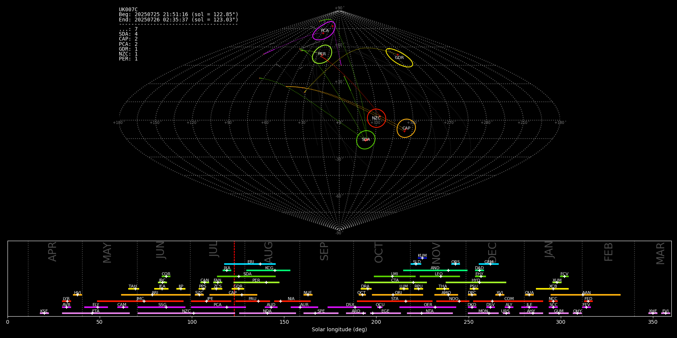Click the cyan ERI shower activity bar
Screen dimensions: 677x338
pyautogui.click(x=250, y=264)
